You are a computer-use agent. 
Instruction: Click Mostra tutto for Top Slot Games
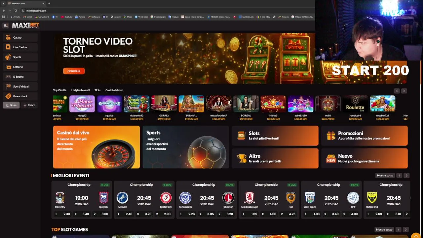(384, 229)
